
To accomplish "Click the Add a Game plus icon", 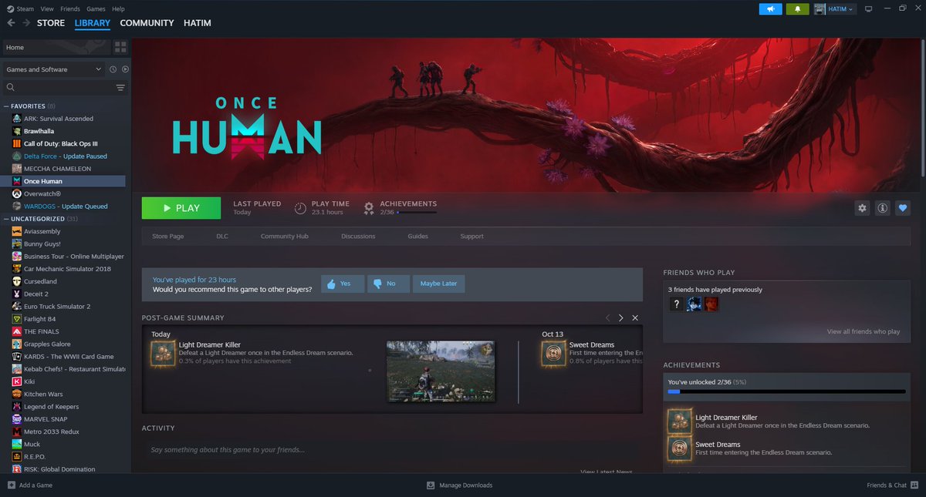I will 11,485.
